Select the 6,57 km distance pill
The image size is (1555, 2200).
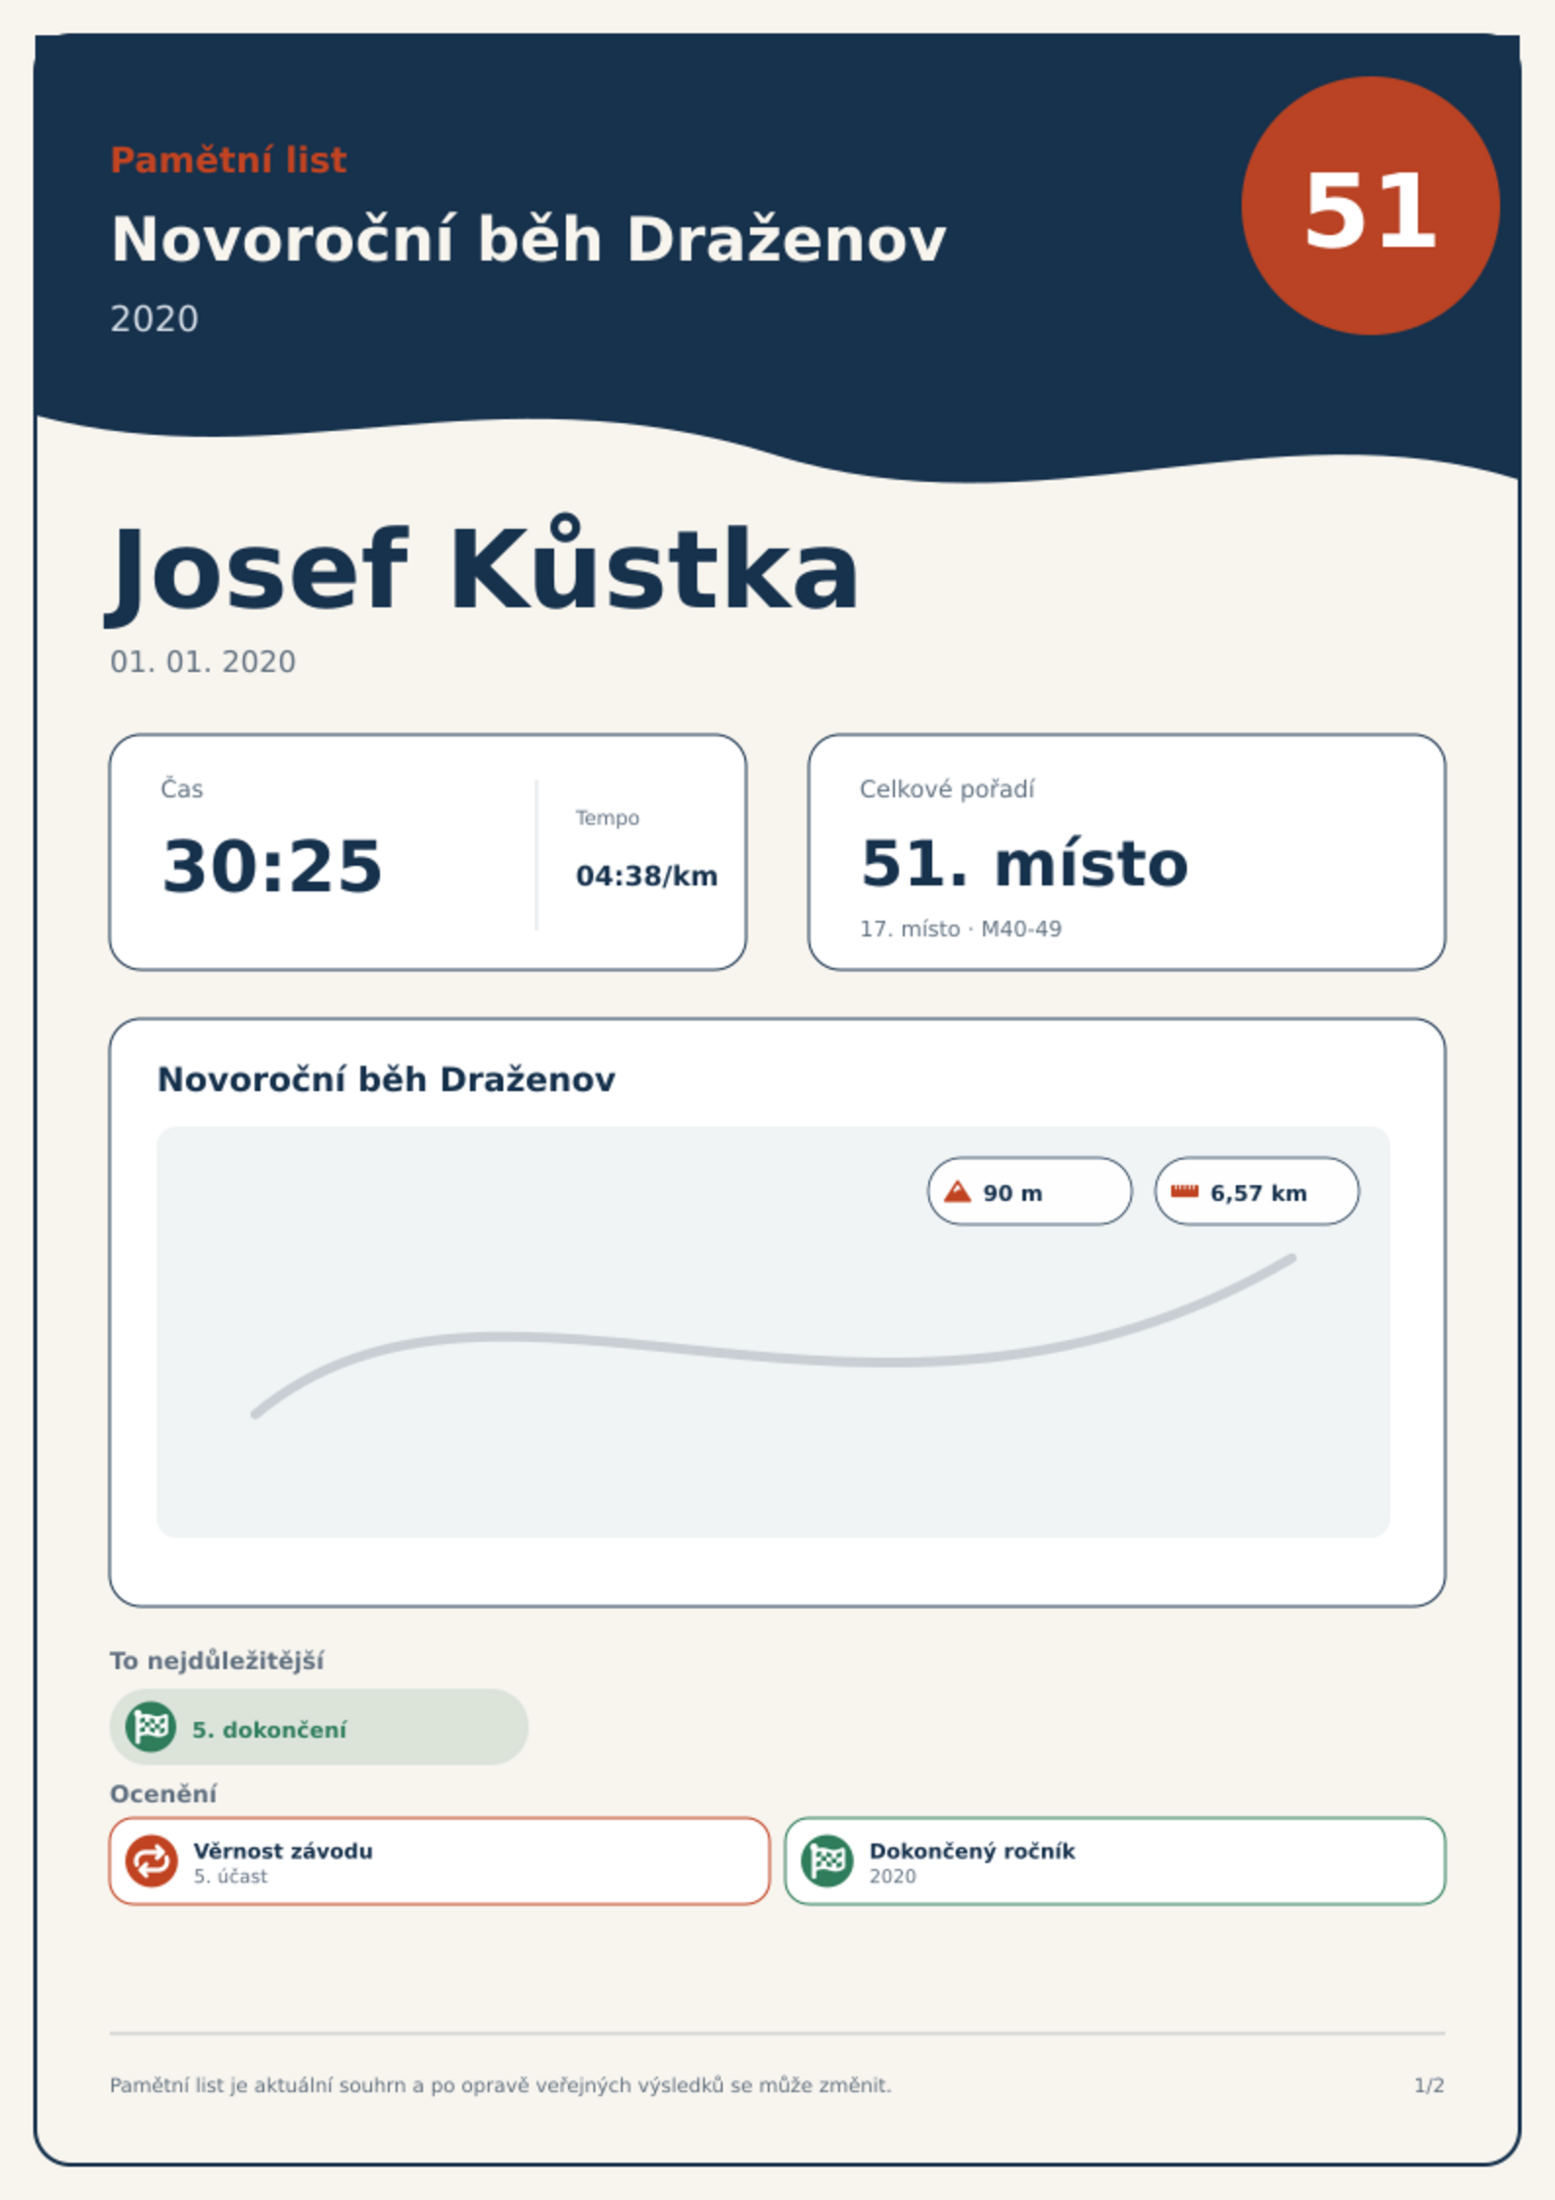click(1256, 1191)
